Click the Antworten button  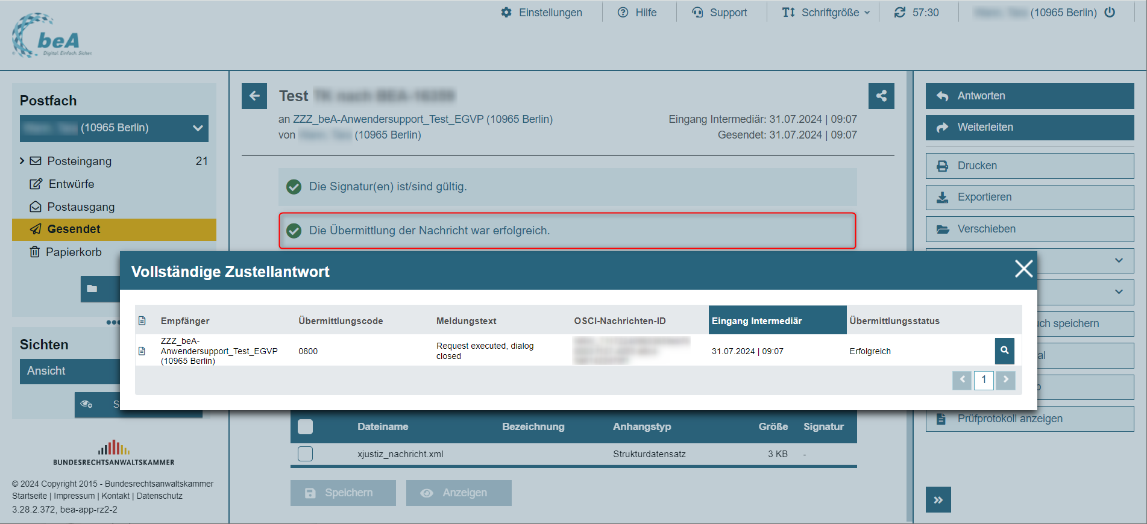[x=1029, y=96]
